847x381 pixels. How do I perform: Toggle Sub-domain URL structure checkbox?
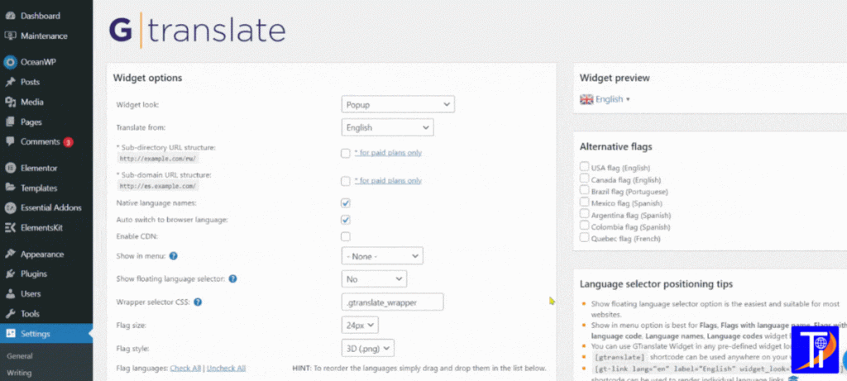[x=345, y=181]
